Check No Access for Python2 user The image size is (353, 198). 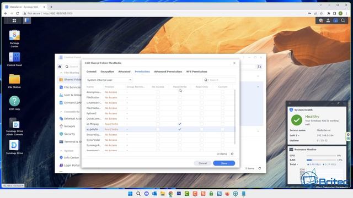point(158,113)
